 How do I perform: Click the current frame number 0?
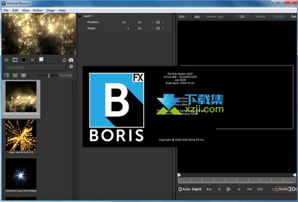(180, 189)
